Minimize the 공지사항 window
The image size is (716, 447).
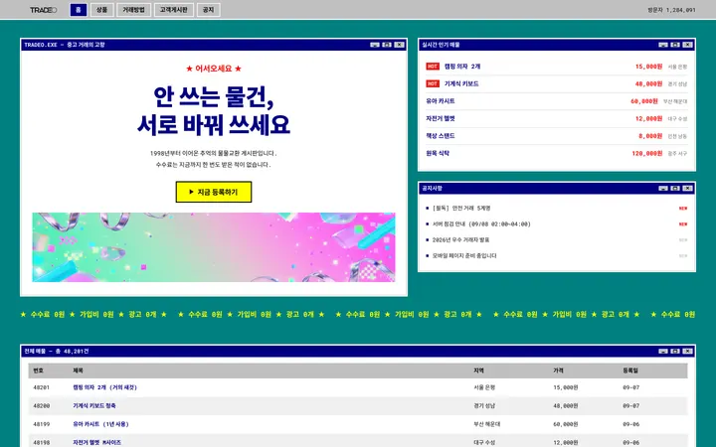(663, 189)
